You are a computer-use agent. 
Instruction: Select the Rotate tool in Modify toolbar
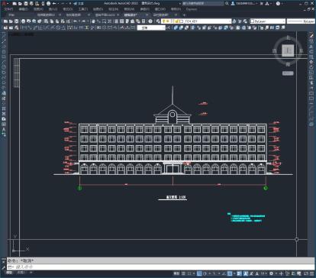point(311,67)
